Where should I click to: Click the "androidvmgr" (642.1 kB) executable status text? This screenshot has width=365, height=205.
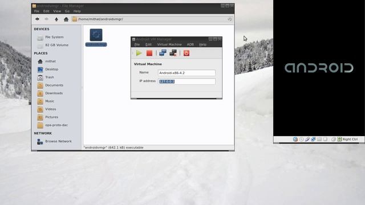point(113,147)
